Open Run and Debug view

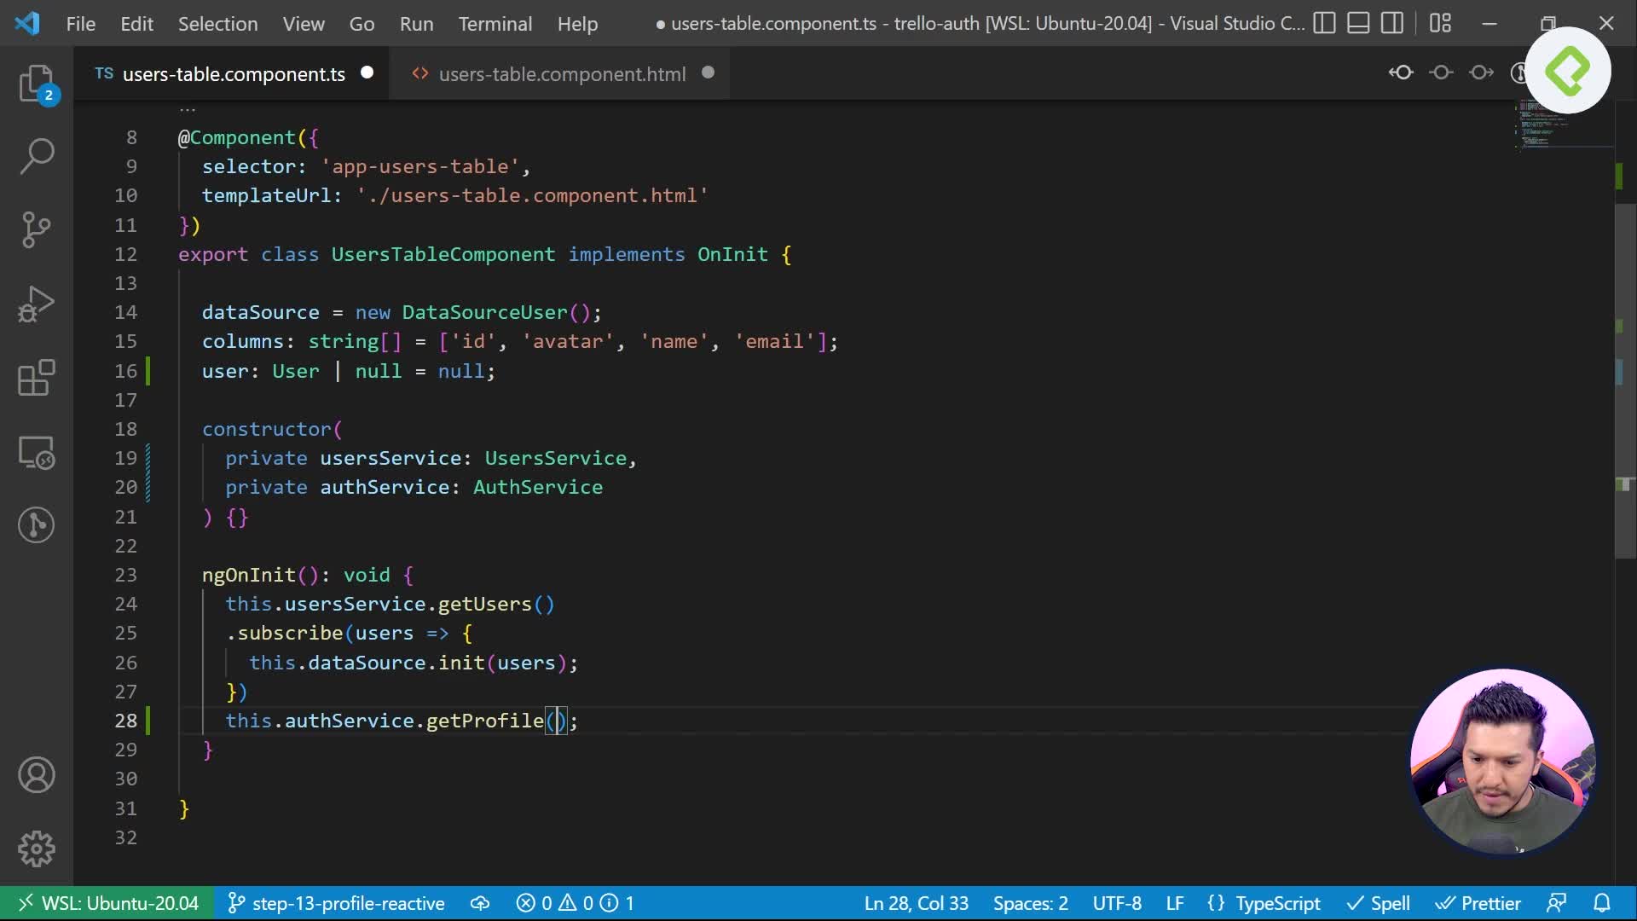[x=37, y=304]
